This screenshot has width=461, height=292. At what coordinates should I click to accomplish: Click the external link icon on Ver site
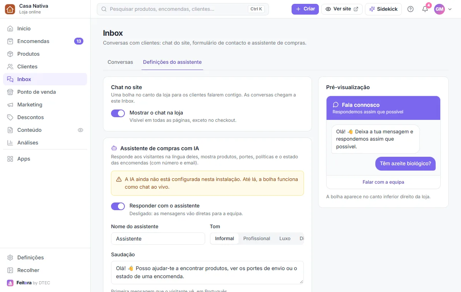tap(356, 9)
